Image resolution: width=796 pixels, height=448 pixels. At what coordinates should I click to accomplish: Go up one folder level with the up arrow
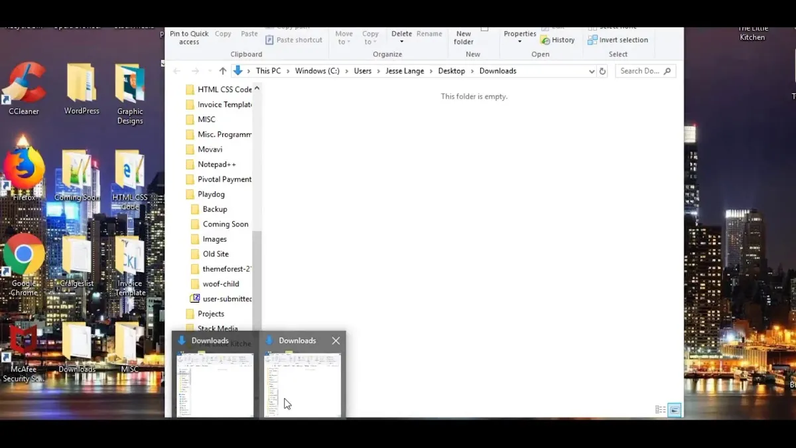[x=223, y=71]
